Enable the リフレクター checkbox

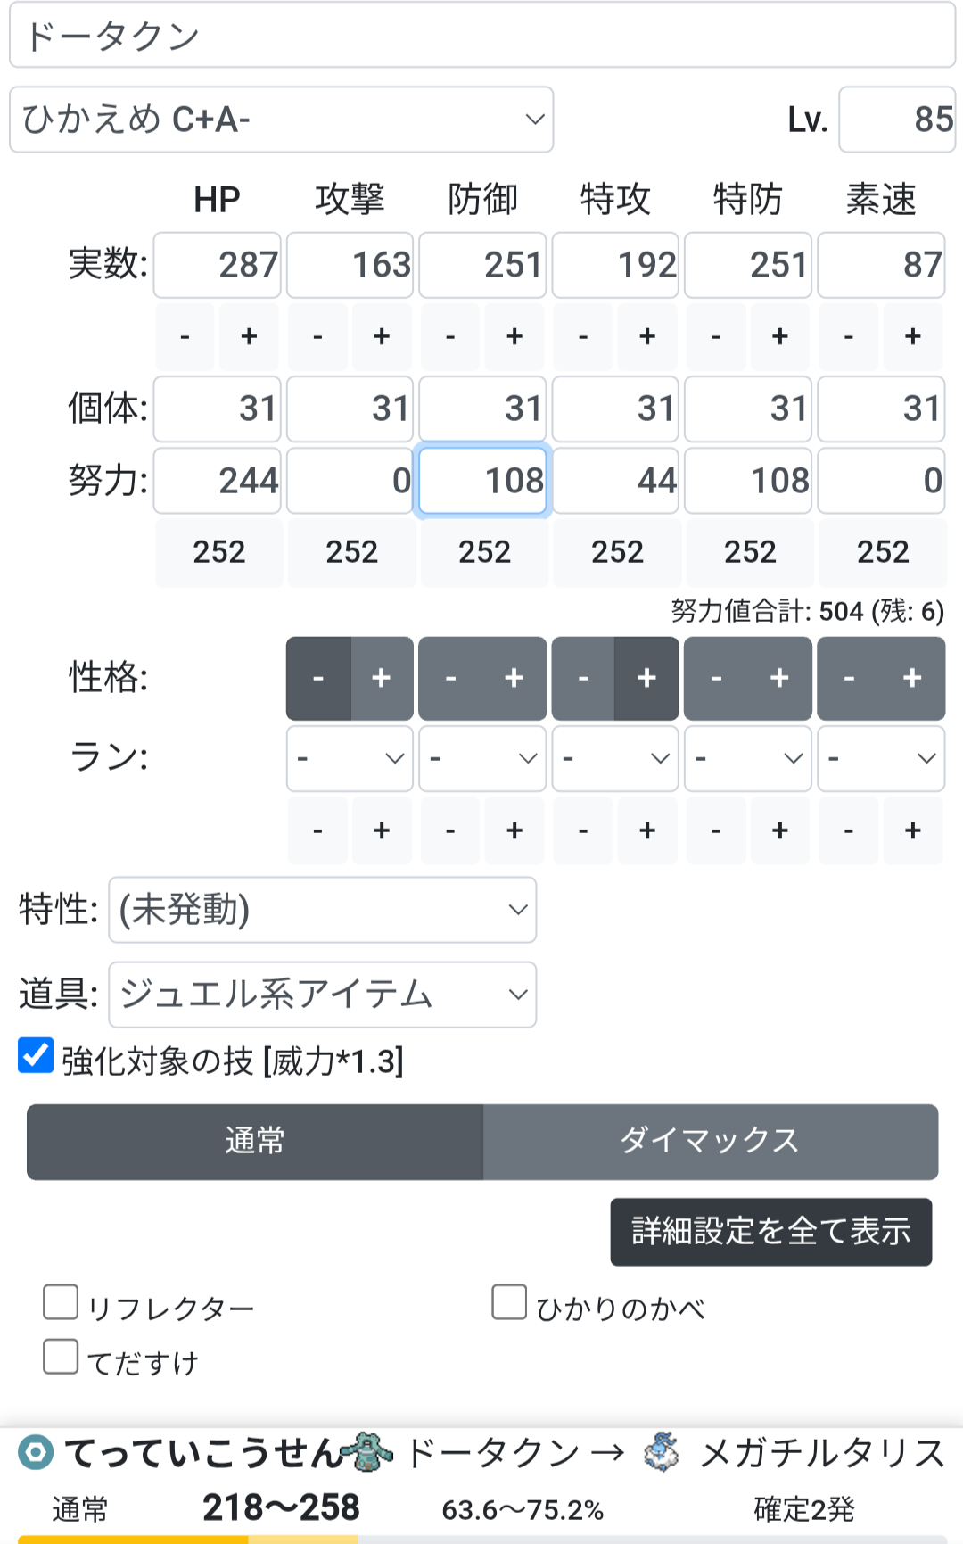click(x=61, y=1302)
